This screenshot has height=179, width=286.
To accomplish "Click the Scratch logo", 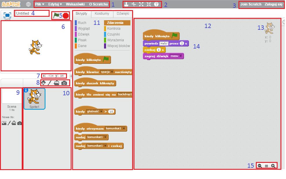I will (11, 4).
